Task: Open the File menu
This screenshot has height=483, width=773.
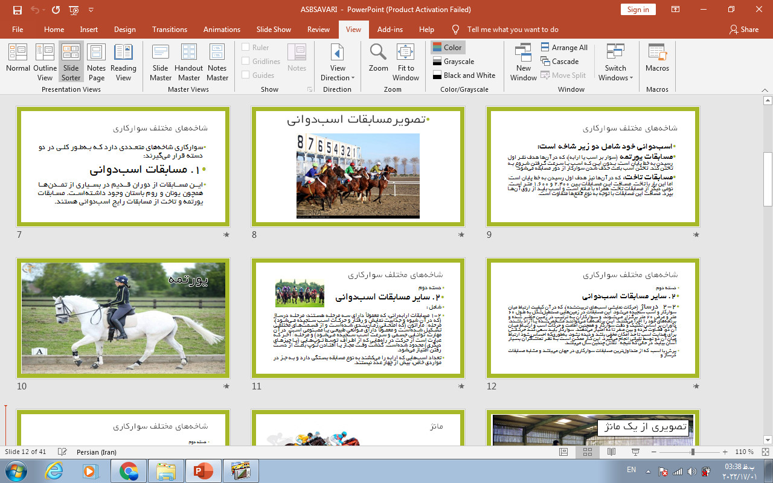Action: (x=18, y=30)
